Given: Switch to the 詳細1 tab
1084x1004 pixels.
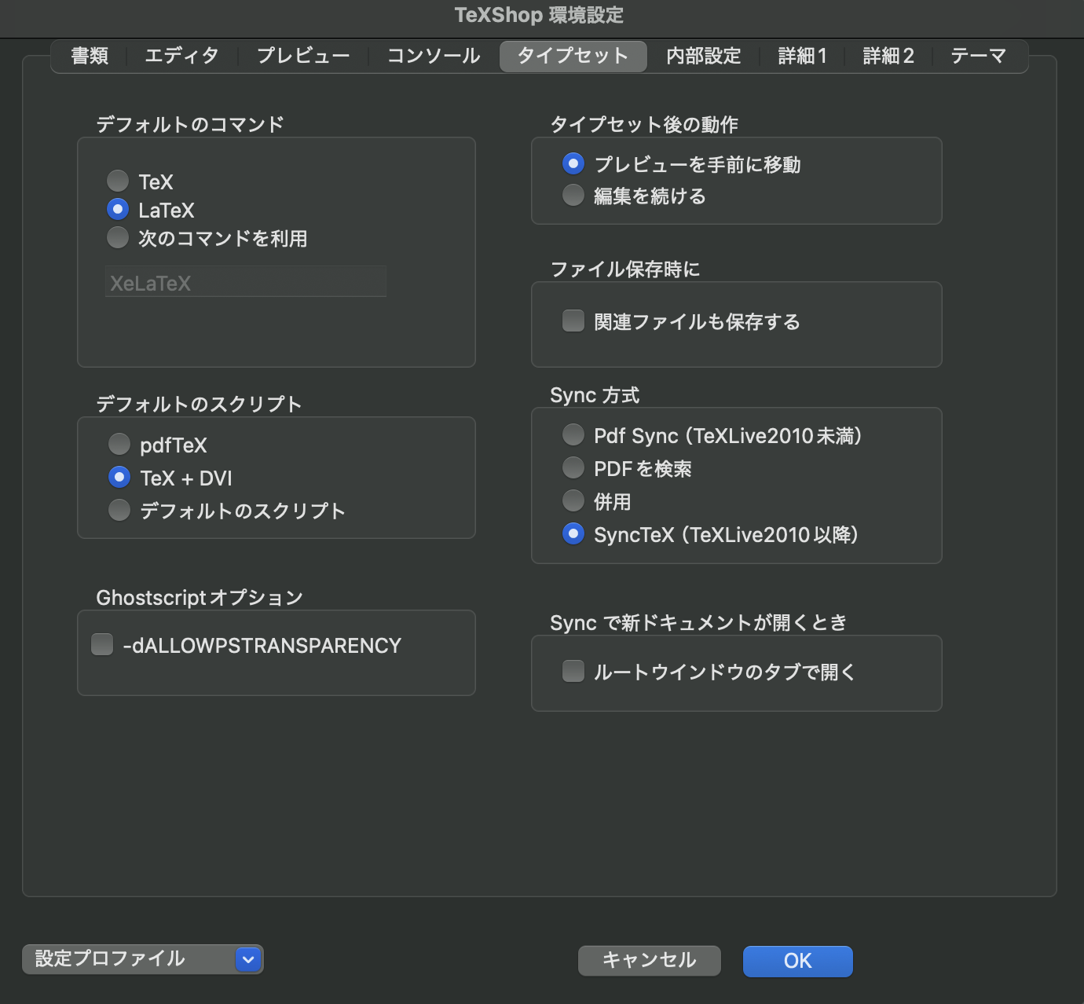Looking at the screenshot, I should coord(802,57).
